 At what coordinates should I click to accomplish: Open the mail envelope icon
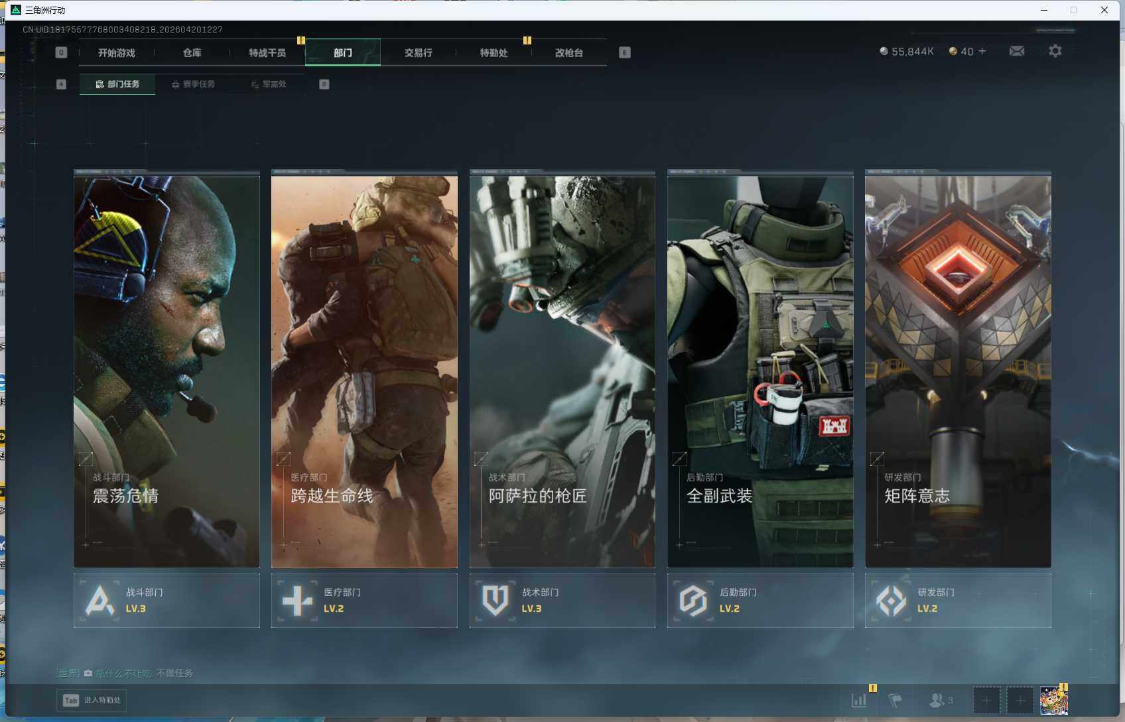[1017, 51]
